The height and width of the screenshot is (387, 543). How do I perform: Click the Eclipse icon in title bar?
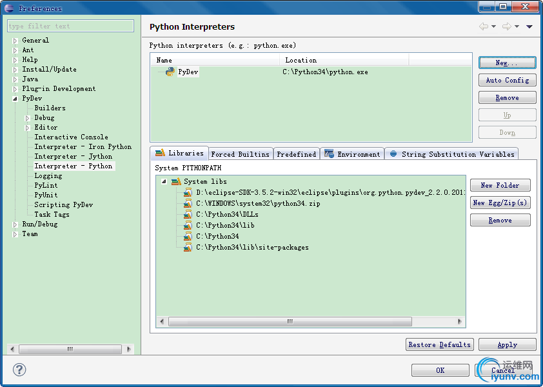point(9,8)
